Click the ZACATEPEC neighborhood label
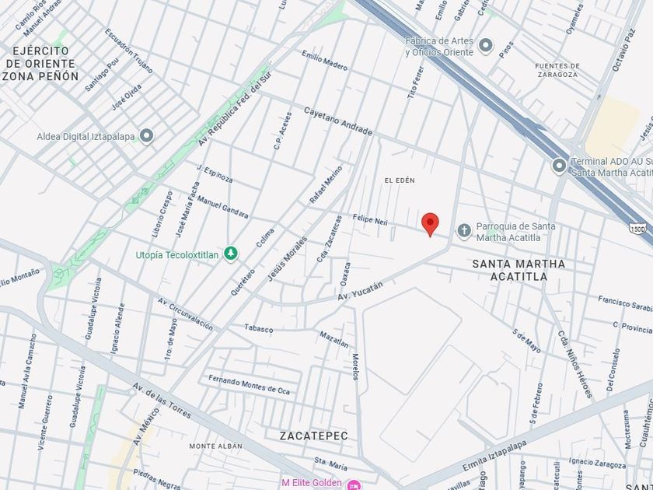Image resolution: width=653 pixels, height=490 pixels. coord(313,436)
